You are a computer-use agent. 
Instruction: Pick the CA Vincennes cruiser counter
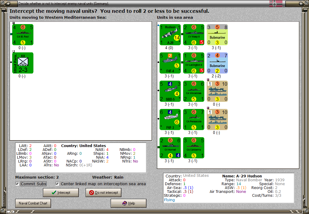click(x=194, y=91)
